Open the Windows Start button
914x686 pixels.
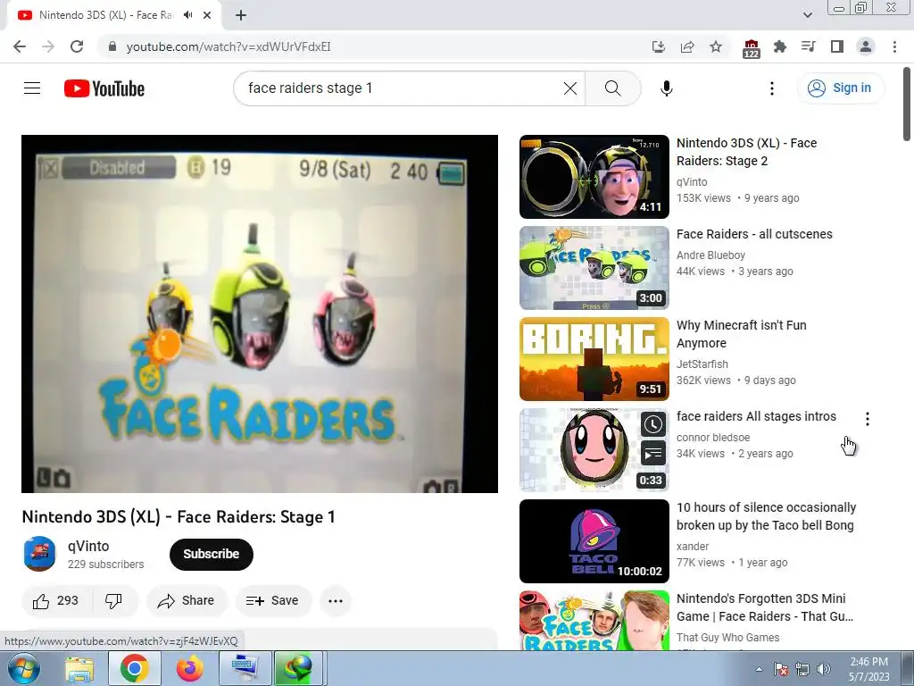24,668
